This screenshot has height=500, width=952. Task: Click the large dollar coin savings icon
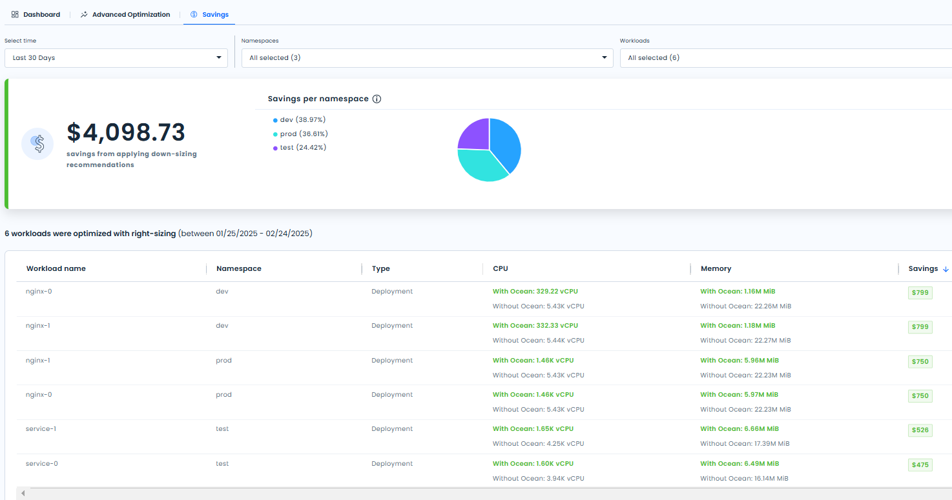(37, 144)
